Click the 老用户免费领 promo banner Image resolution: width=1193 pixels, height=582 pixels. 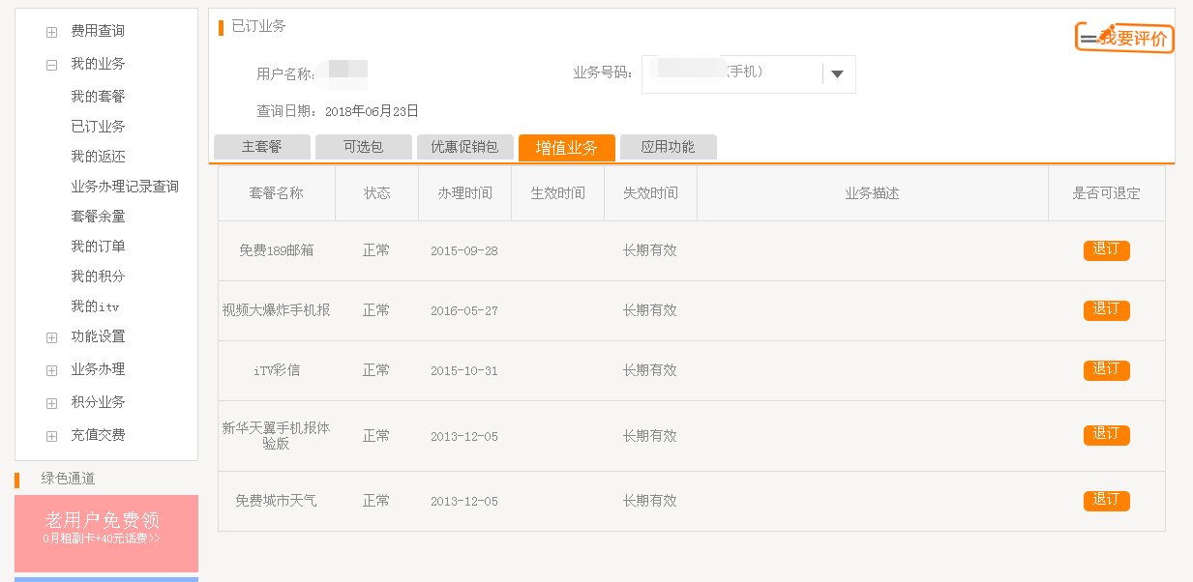106,530
